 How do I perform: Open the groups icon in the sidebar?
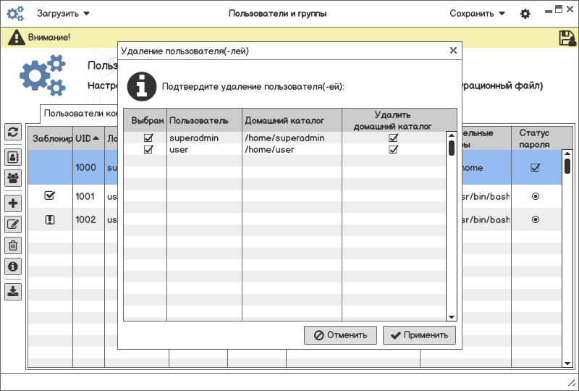click(x=13, y=178)
